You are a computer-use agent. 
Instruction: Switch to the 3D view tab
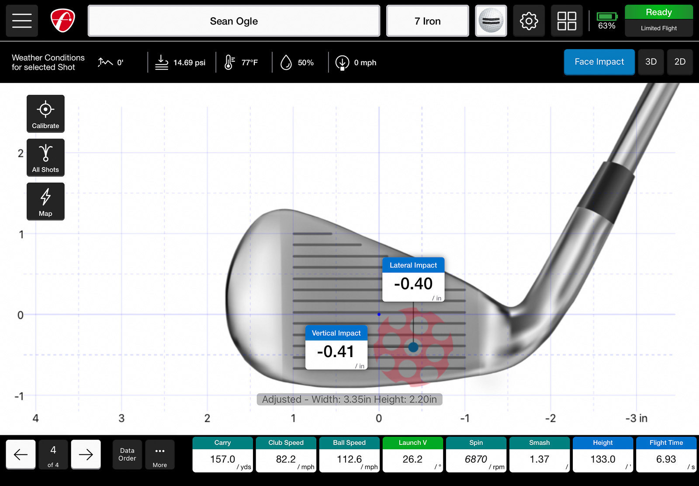coord(651,62)
